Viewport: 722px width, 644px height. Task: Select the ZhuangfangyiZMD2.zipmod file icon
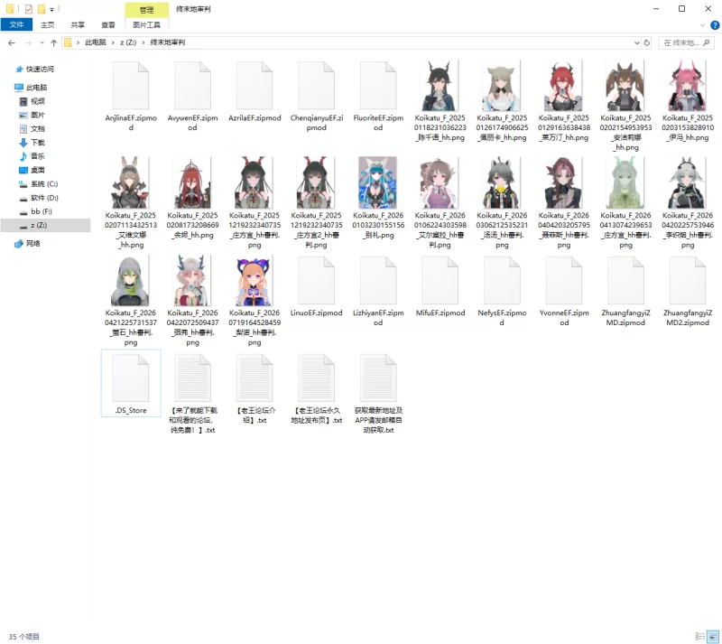(688, 281)
